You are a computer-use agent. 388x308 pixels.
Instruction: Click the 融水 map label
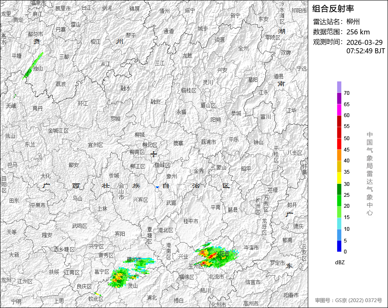(x=126, y=88)
